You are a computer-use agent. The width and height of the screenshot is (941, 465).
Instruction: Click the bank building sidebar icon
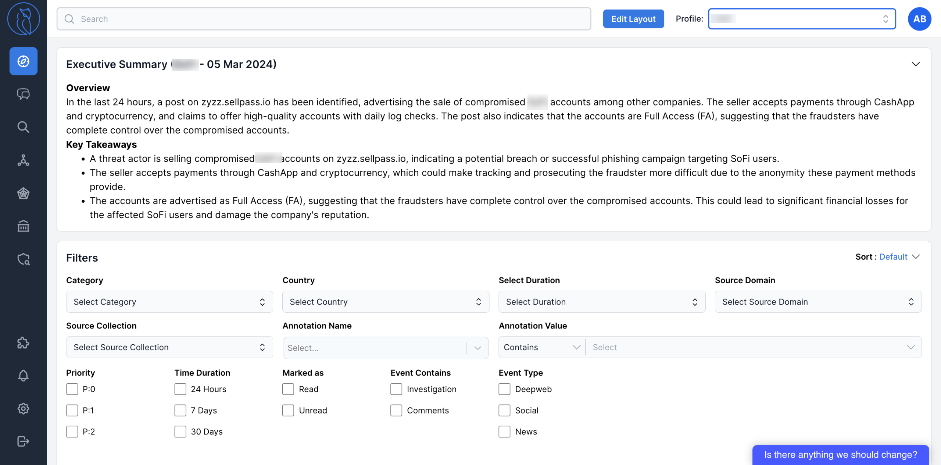point(23,226)
